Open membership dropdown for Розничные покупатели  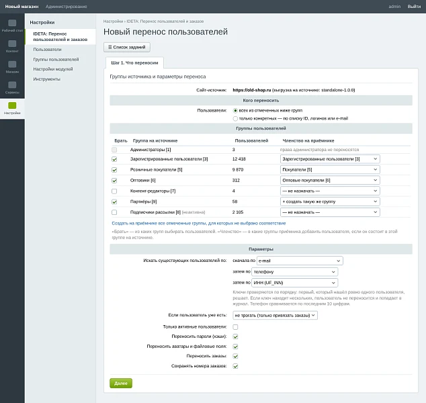coord(330,170)
